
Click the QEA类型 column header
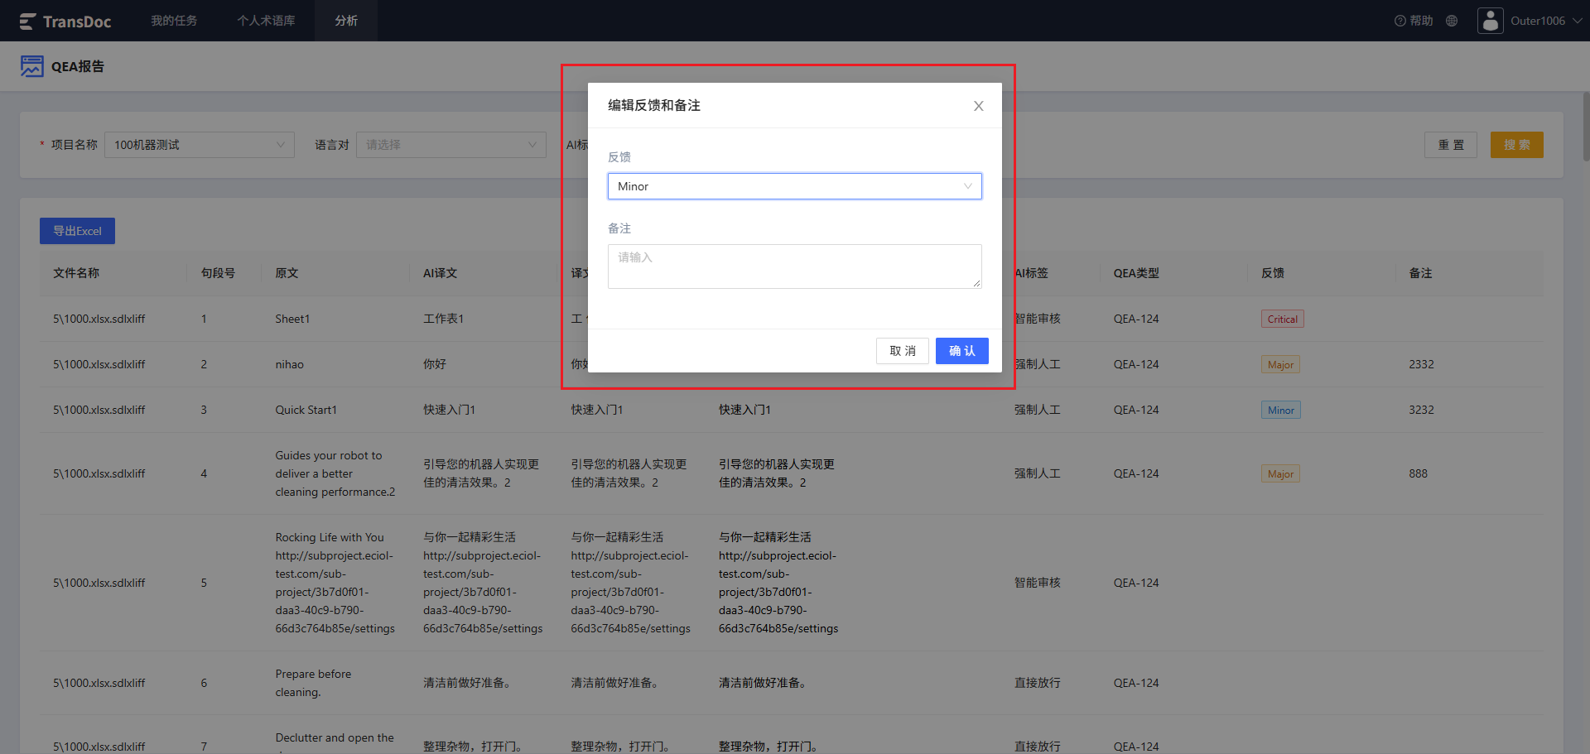pos(1136,273)
